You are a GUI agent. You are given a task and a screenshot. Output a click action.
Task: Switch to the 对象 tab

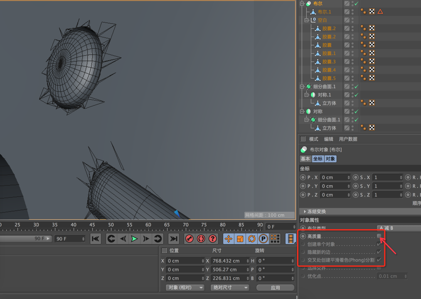coord(330,159)
